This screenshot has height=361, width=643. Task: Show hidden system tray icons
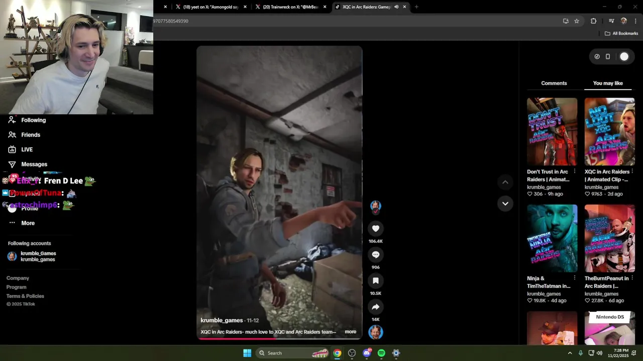pyautogui.click(x=570, y=353)
